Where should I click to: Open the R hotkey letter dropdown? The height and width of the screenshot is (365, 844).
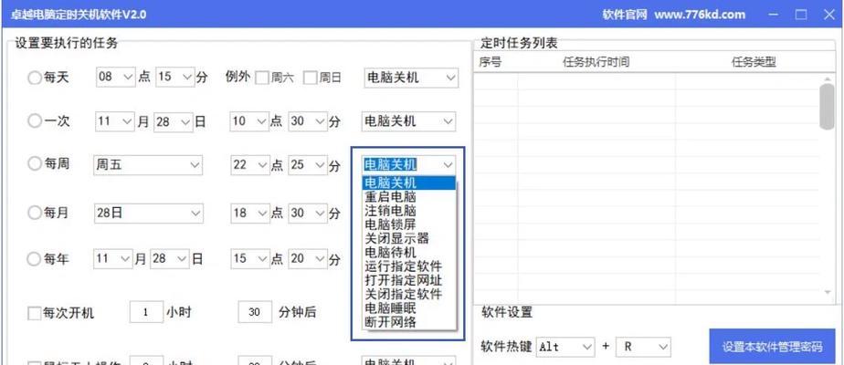[x=643, y=348]
